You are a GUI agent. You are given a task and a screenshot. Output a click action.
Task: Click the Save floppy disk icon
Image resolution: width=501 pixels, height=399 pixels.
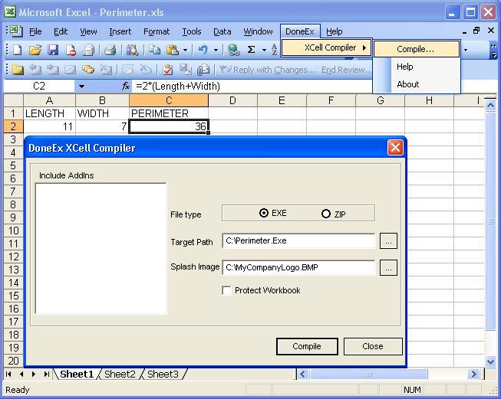pyautogui.click(x=53, y=50)
